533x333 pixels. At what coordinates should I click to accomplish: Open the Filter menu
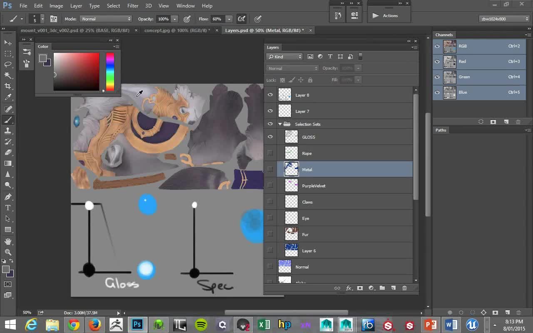pyautogui.click(x=133, y=6)
